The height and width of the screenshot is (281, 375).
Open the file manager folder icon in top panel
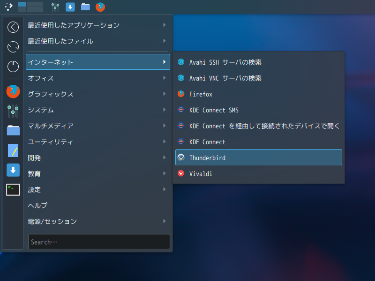85,7
